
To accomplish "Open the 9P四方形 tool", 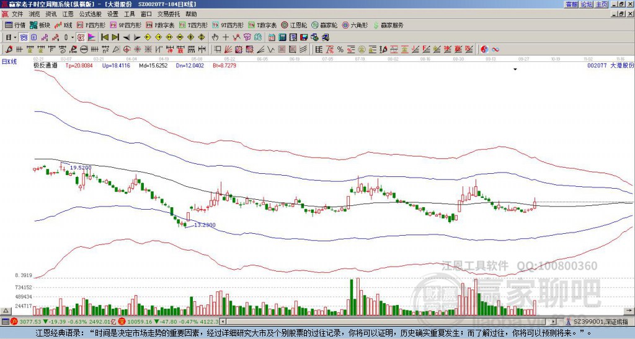I will [126, 25].
